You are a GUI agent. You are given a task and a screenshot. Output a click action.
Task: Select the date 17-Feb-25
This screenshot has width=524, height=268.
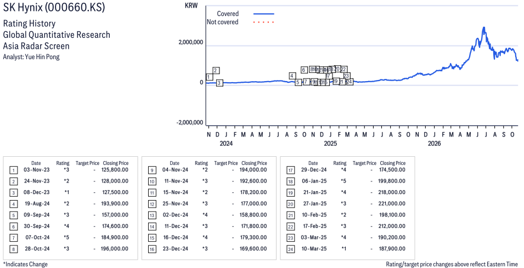314,226
